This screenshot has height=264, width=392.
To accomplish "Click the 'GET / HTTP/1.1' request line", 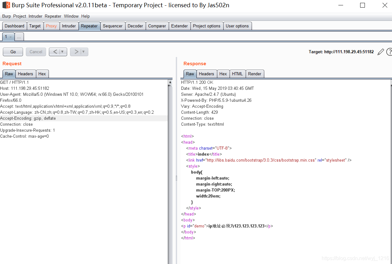I will point(15,82).
